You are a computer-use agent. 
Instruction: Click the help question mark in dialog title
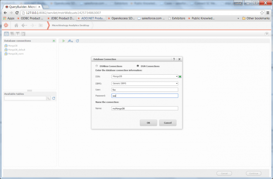[x=174, y=59]
